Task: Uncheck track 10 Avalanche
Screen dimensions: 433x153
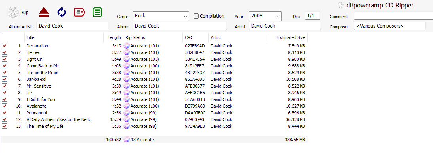Action: (4, 106)
